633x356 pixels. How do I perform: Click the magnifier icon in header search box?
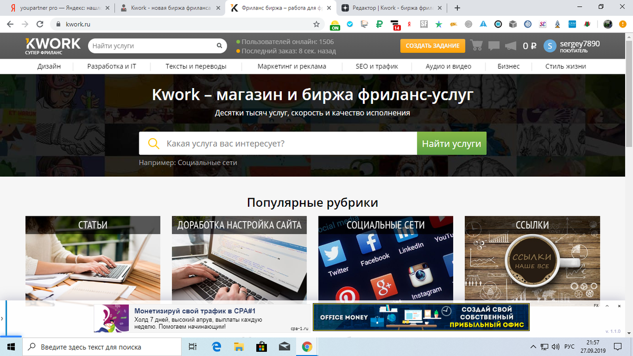[x=220, y=46]
